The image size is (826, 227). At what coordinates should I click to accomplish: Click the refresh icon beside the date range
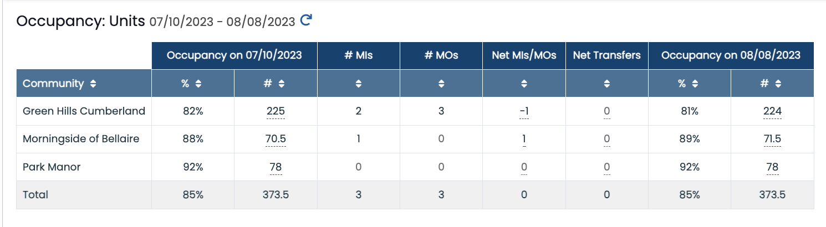(x=306, y=20)
